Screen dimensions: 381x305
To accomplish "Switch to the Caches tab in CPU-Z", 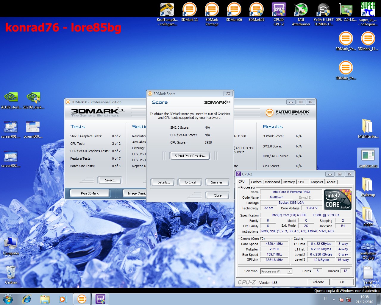I will coord(256,182).
